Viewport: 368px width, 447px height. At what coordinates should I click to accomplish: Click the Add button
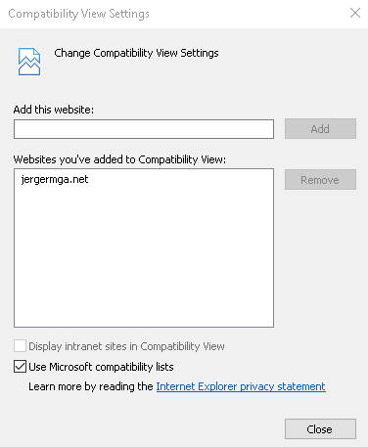320,129
